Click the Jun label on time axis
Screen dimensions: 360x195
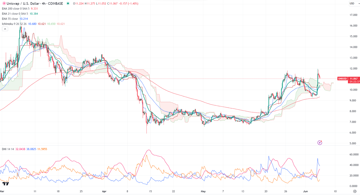pos(305,191)
